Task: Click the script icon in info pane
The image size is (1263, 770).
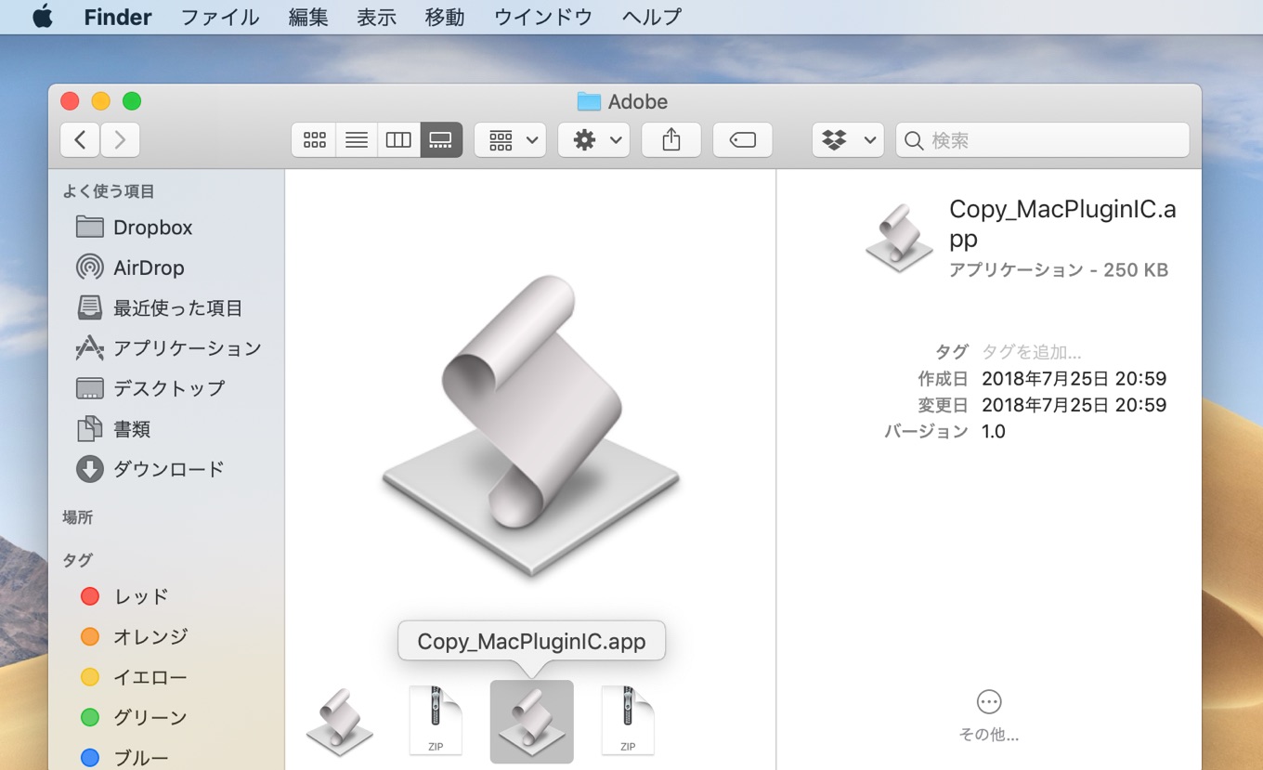Action: (x=899, y=239)
